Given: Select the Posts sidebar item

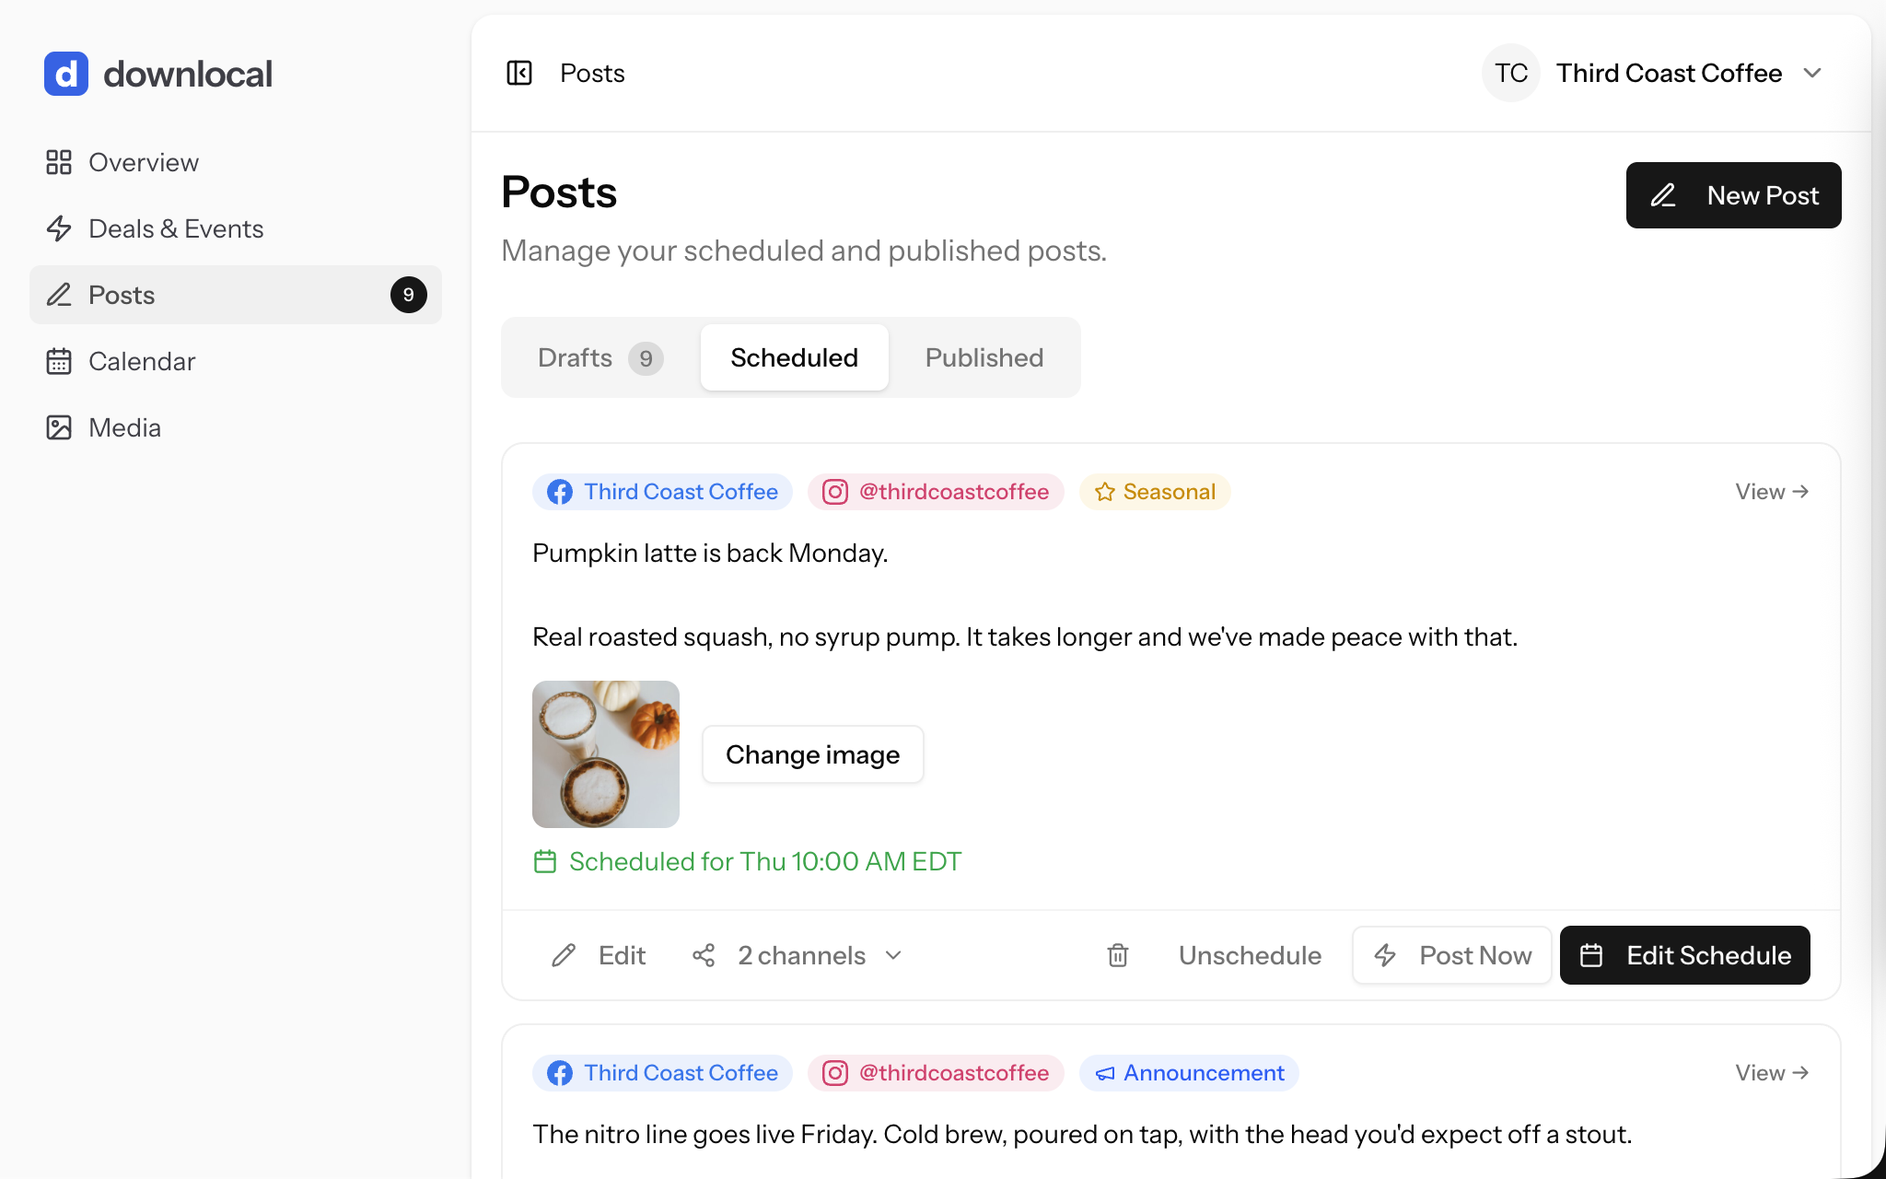Looking at the screenshot, I should point(236,295).
